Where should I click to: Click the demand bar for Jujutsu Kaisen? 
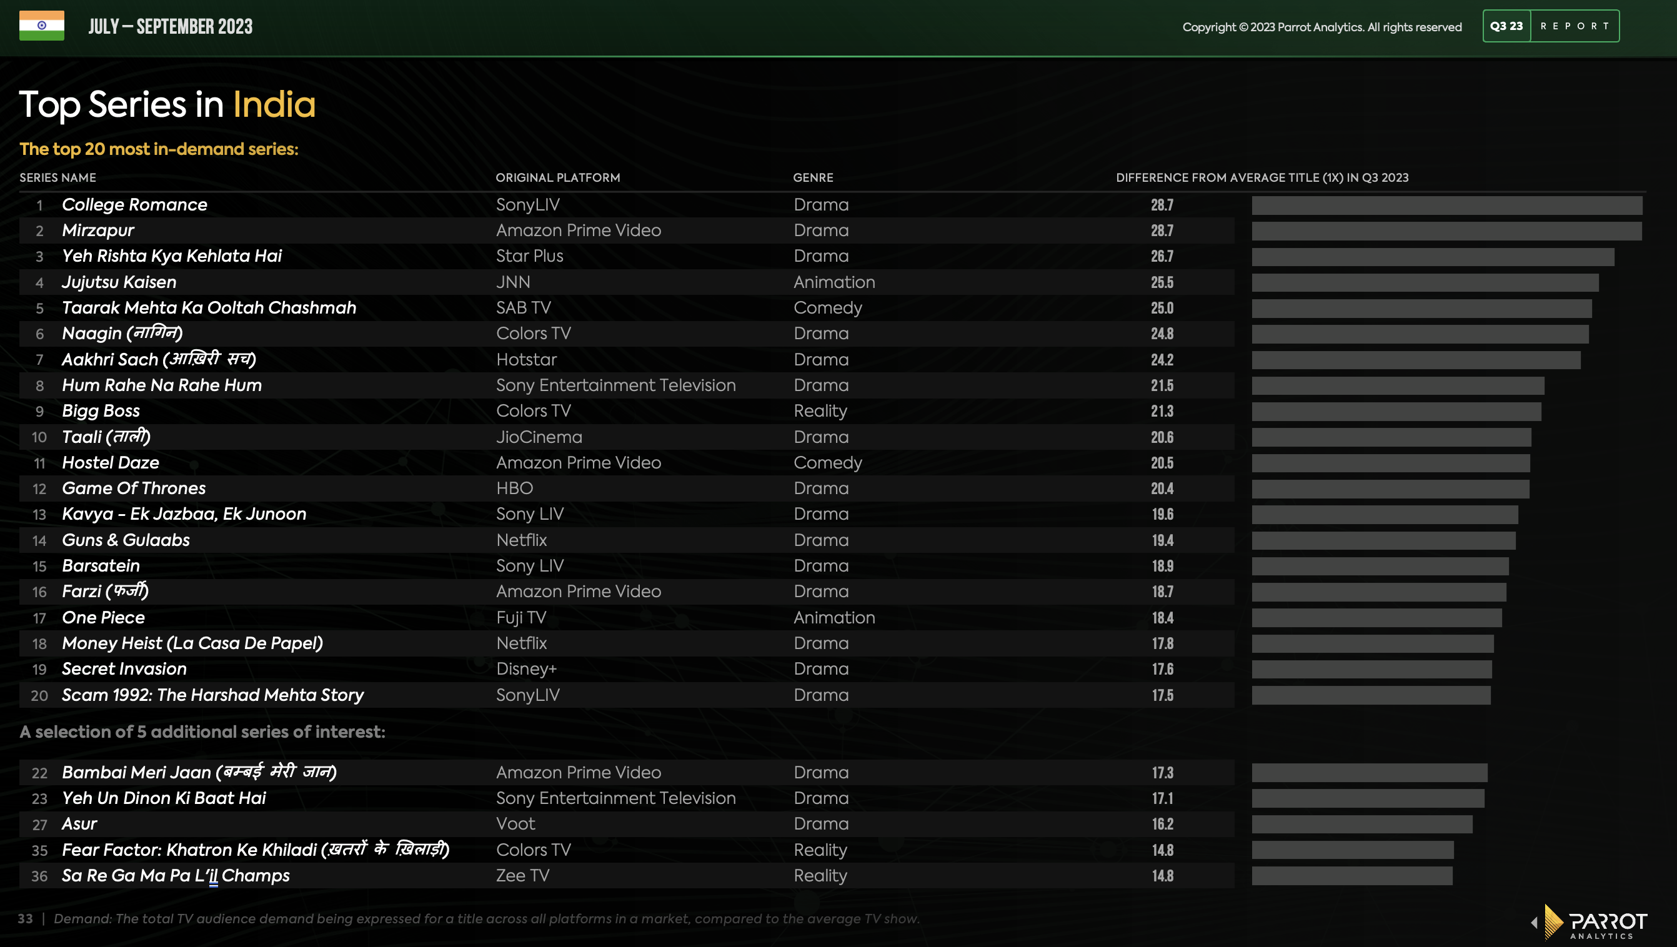1425,282
